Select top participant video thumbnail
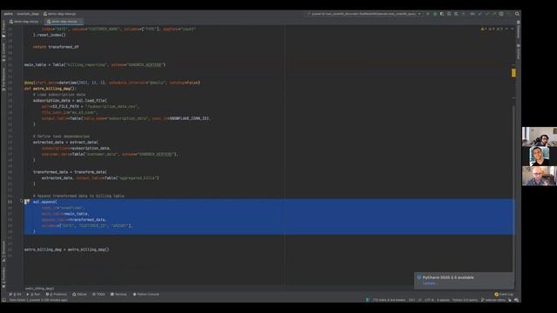This screenshot has width=557, height=313. click(x=540, y=137)
